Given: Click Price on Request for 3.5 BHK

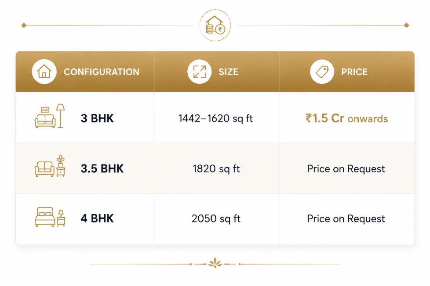Looking at the screenshot, I should [x=346, y=169].
